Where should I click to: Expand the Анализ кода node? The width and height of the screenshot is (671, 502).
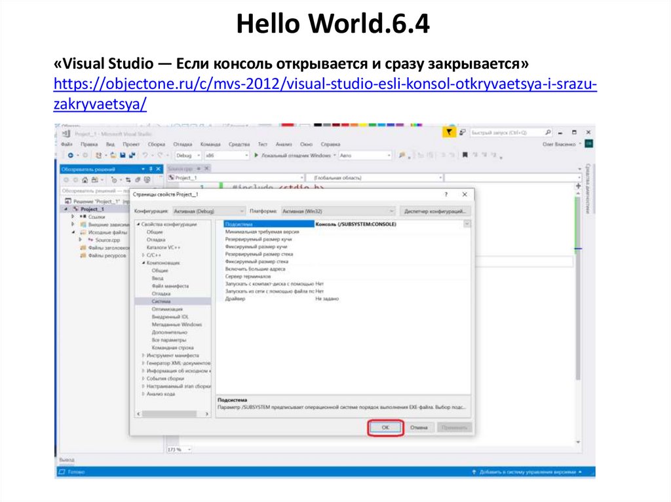pos(144,394)
